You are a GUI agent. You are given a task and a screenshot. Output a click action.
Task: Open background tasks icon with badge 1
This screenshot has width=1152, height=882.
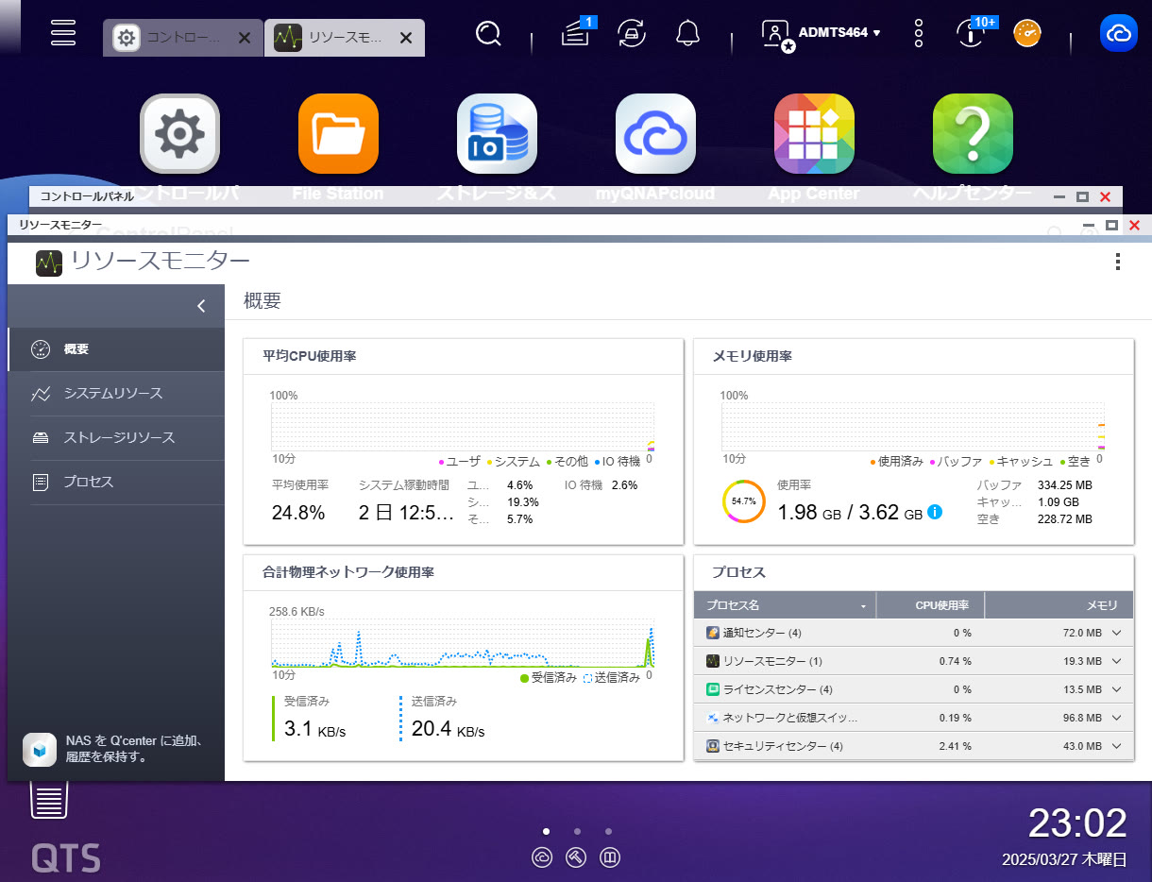574,34
